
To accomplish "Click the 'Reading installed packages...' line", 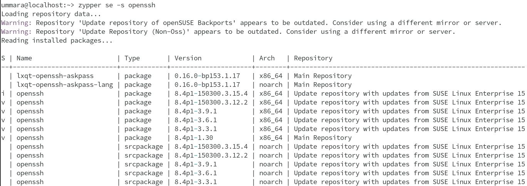I will 57,40.
